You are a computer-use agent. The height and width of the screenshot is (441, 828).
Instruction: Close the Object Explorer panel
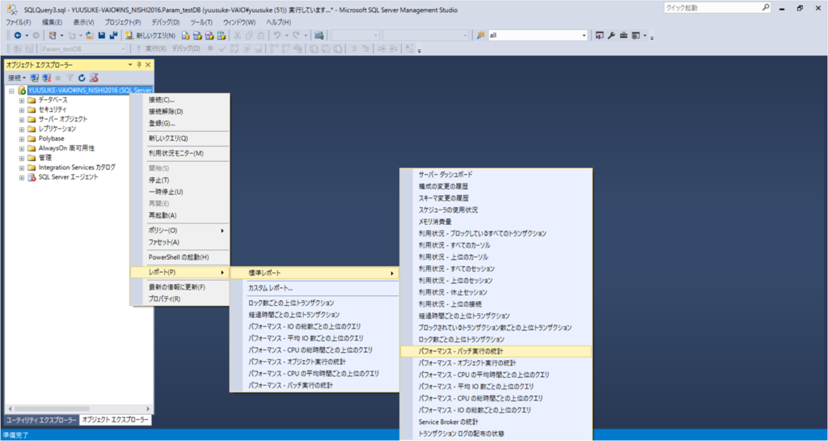point(148,65)
